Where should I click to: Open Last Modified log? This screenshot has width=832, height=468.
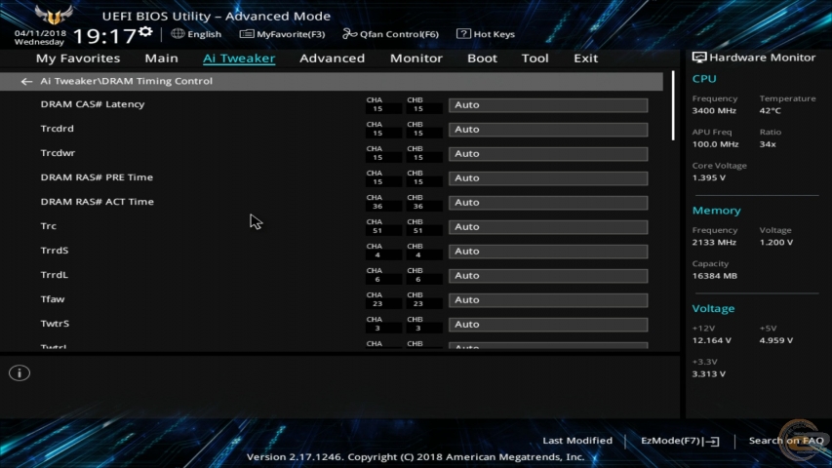click(577, 441)
